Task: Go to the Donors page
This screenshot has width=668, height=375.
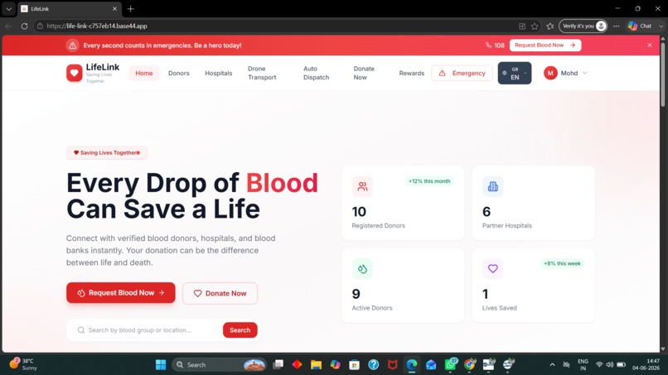Action: 178,73
